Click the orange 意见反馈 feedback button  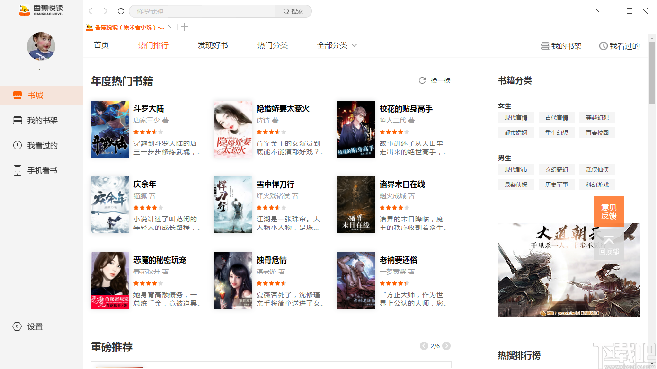click(609, 211)
